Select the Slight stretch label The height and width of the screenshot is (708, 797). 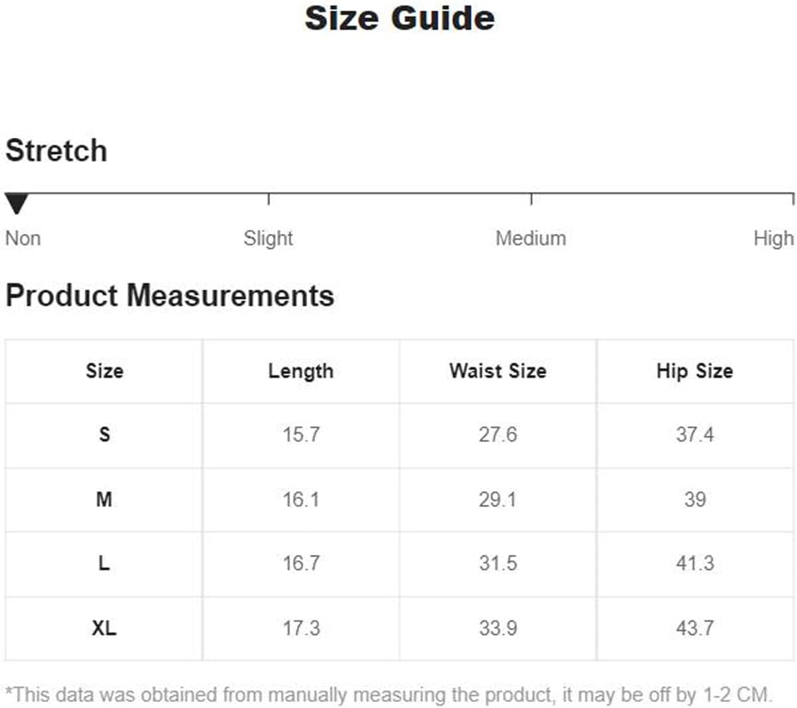pos(268,238)
